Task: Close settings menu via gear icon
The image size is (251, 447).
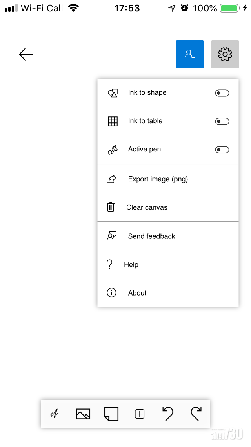Action: click(225, 54)
